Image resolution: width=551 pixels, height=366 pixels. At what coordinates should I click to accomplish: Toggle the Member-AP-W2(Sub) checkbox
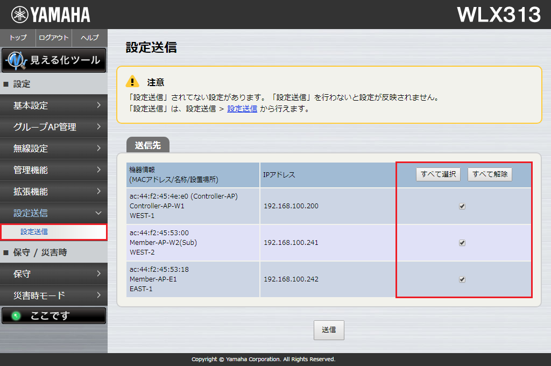462,243
